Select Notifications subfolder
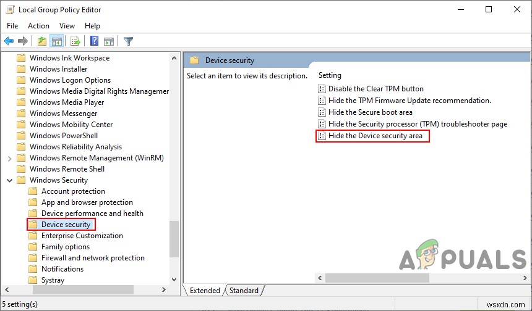 pos(62,269)
